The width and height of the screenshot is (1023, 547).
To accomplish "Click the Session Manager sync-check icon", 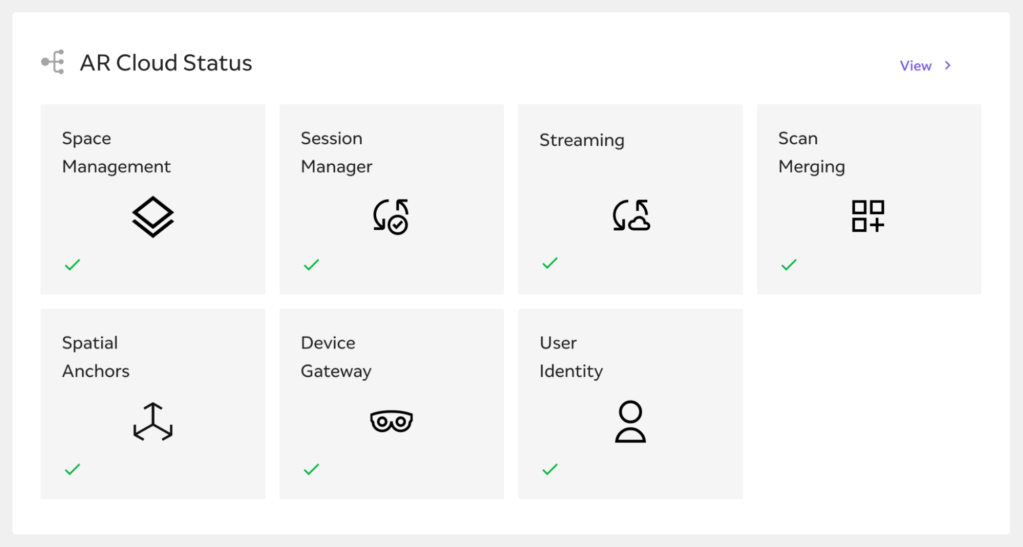I will 391,216.
